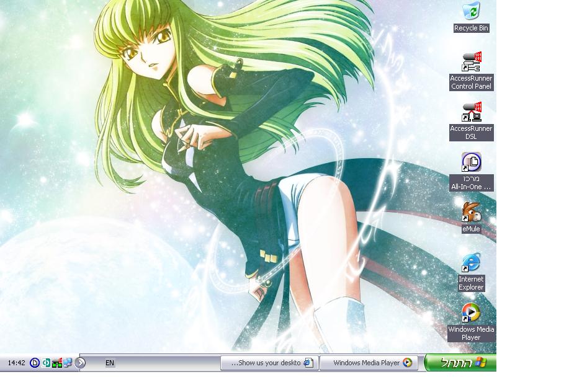Select the 'Recycle Bin' text label
This screenshot has height=377, width=569.
click(471, 29)
